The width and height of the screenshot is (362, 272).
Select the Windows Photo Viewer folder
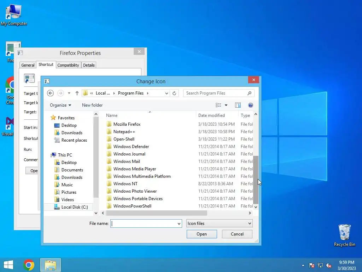pyautogui.click(x=135, y=191)
